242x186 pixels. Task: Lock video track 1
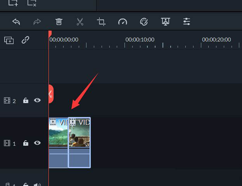[x=26, y=143]
